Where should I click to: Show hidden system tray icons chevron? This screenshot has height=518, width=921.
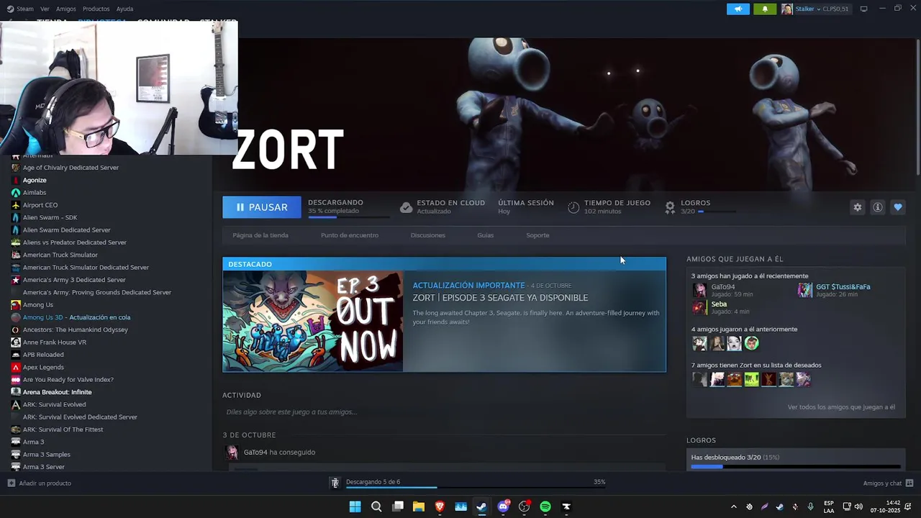(733, 506)
